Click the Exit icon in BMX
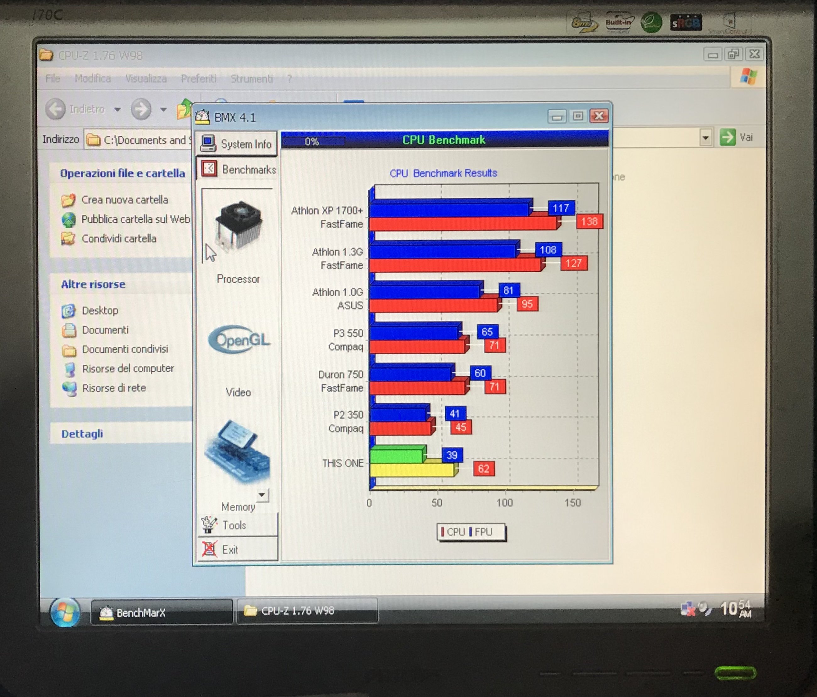The width and height of the screenshot is (817, 697). [209, 549]
